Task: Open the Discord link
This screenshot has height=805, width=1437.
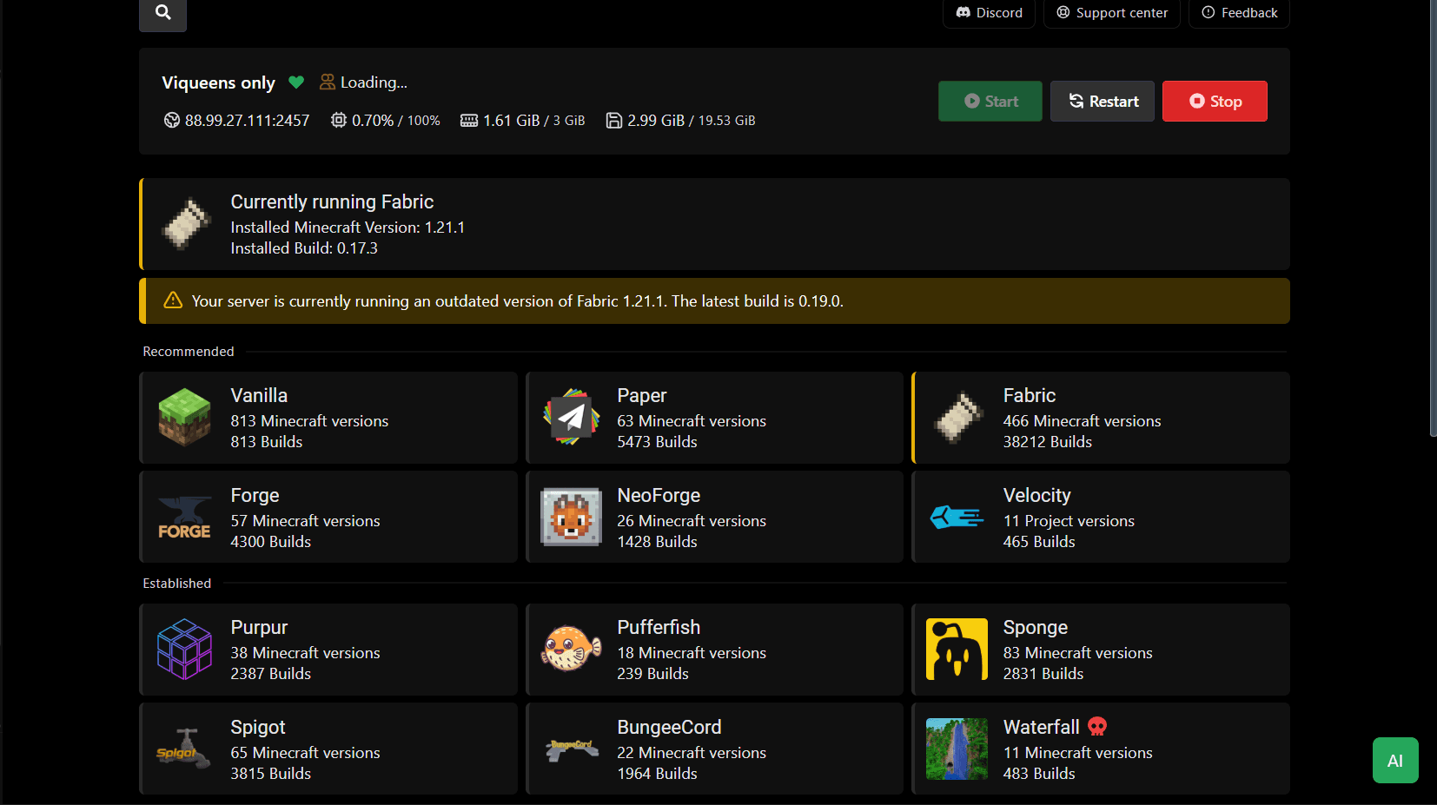Action: pyautogui.click(x=989, y=13)
